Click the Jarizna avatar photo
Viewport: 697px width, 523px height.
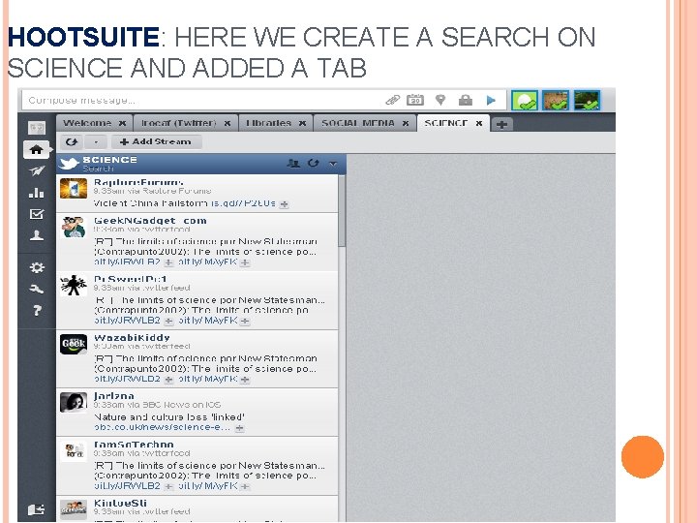[74, 403]
